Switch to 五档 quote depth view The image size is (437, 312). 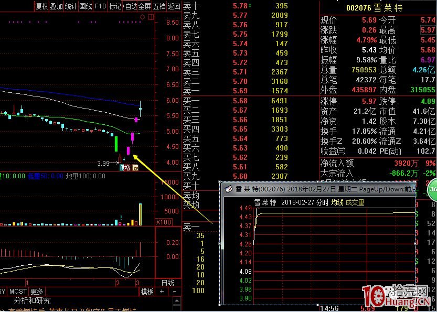click(x=159, y=6)
